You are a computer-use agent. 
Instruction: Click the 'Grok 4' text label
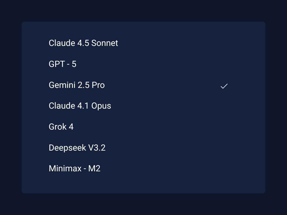coord(61,127)
